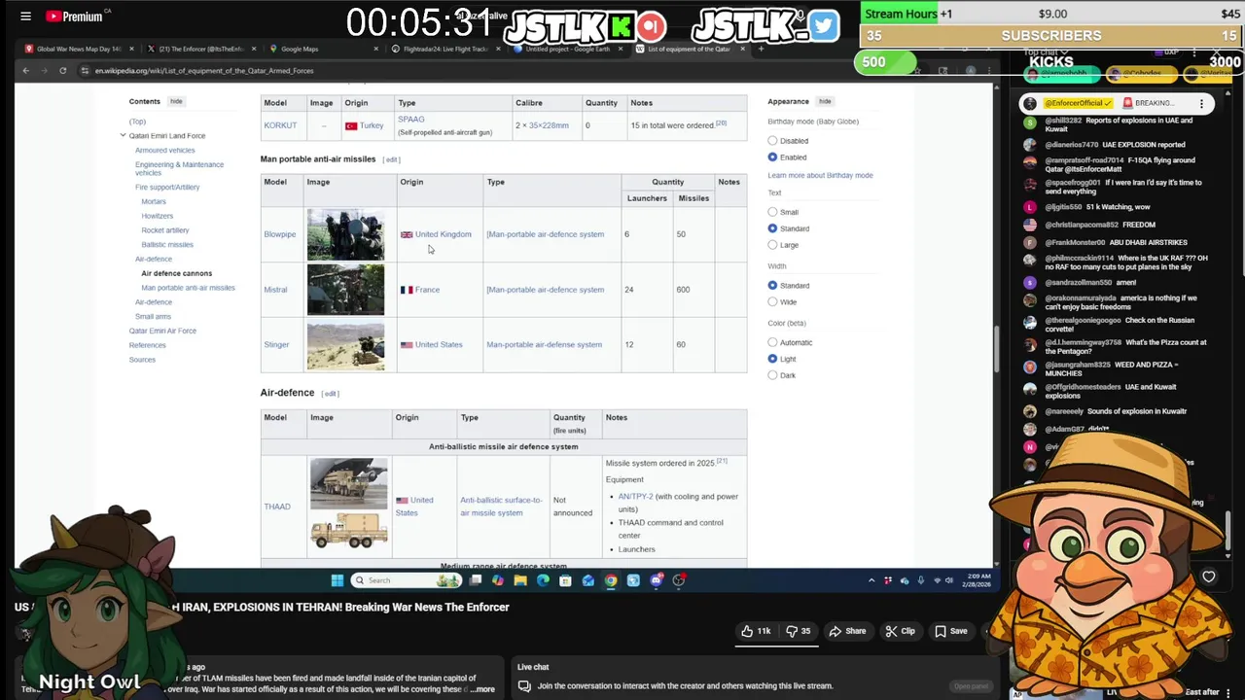Choose Light color mode
This screenshot has height=700, width=1245.
point(772,359)
